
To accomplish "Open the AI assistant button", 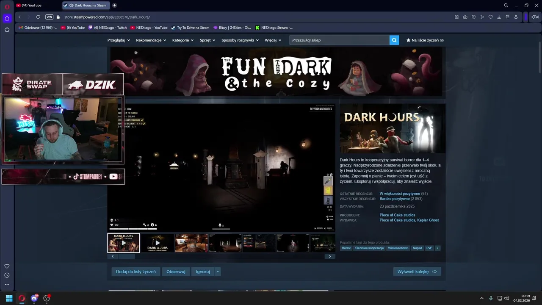I will pyautogui.click(x=535, y=17).
